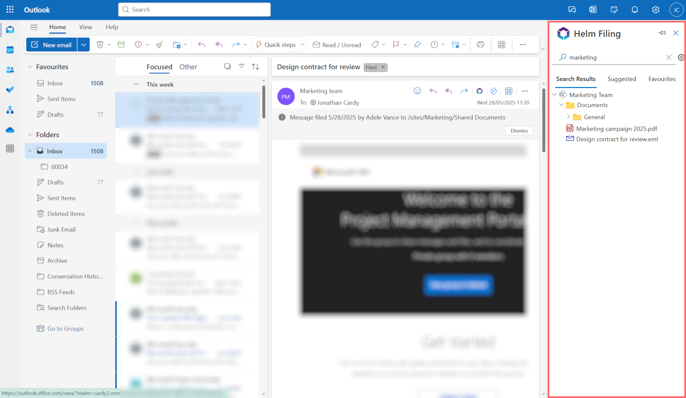Open Calendar from the left app rail
Image resolution: width=686 pixels, height=398 pixels.
[x=10, y=50]
